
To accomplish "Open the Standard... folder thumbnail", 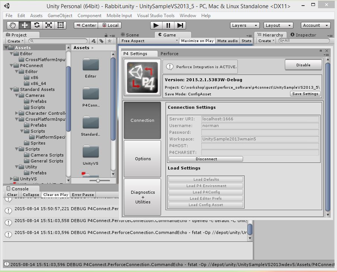I will click(91, 123).
